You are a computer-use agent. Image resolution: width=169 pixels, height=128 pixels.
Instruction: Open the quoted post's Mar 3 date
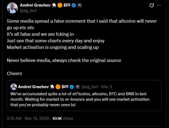click(107, 87)
